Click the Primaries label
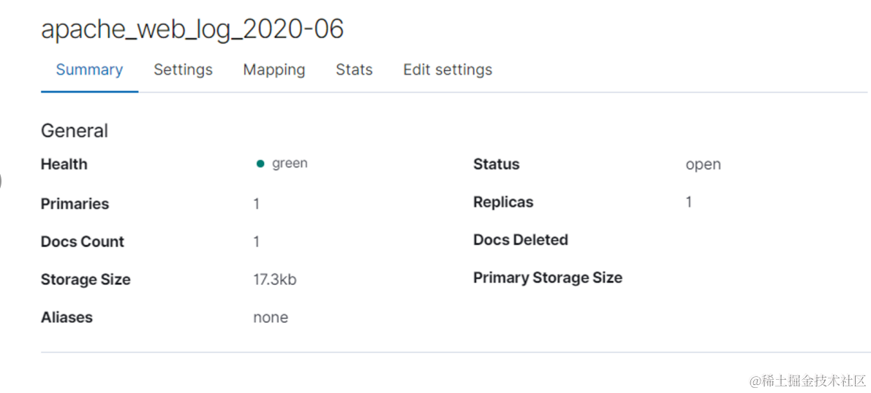871x393 pixels. [75, 204]
